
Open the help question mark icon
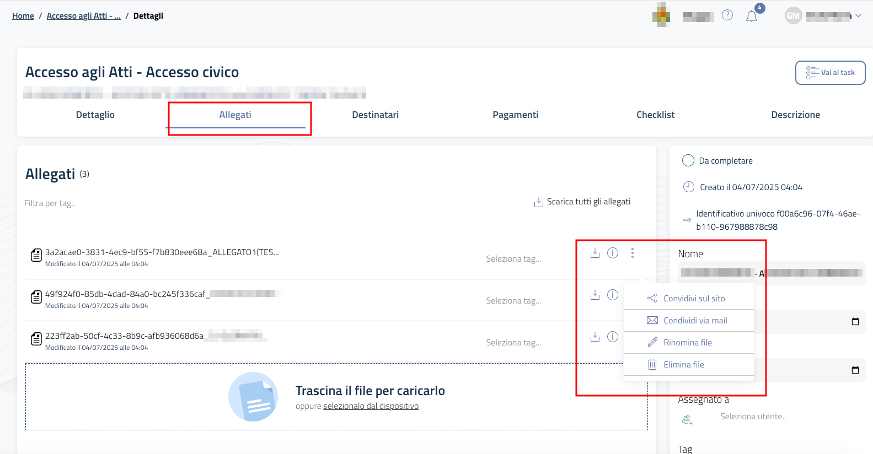727,15
